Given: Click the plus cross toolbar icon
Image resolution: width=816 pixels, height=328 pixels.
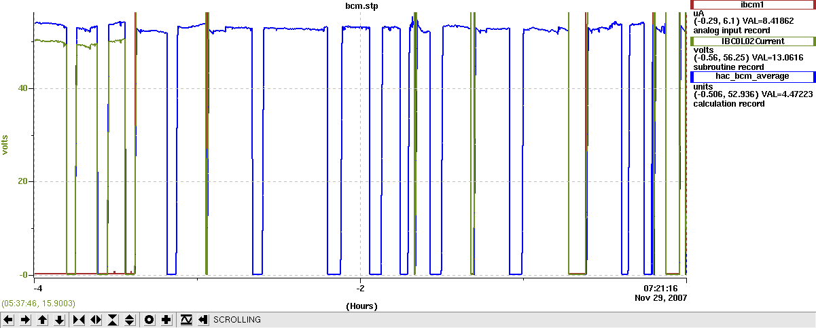Looking at the screenshot, I should tap(166, 319).
